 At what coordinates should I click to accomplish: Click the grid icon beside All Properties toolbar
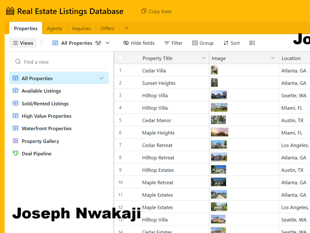tap(55, 43)
